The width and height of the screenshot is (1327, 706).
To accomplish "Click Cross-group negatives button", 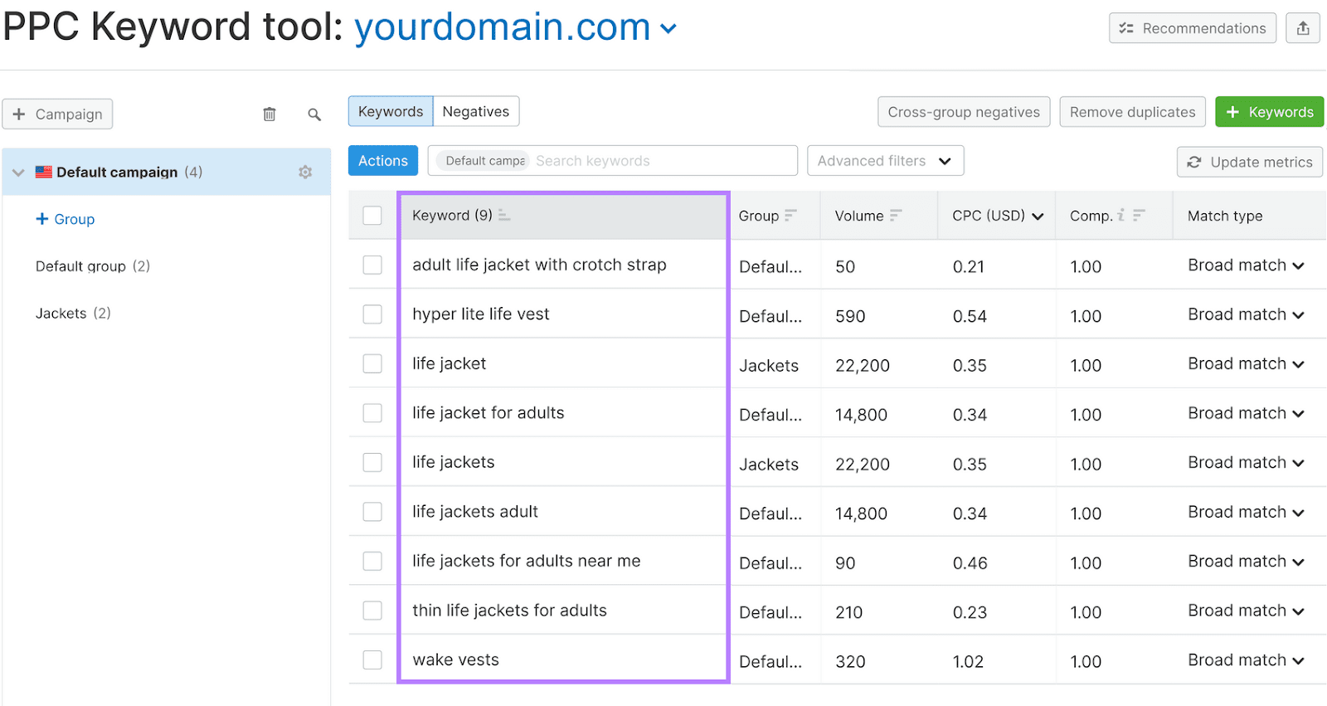I will point(964,112).
